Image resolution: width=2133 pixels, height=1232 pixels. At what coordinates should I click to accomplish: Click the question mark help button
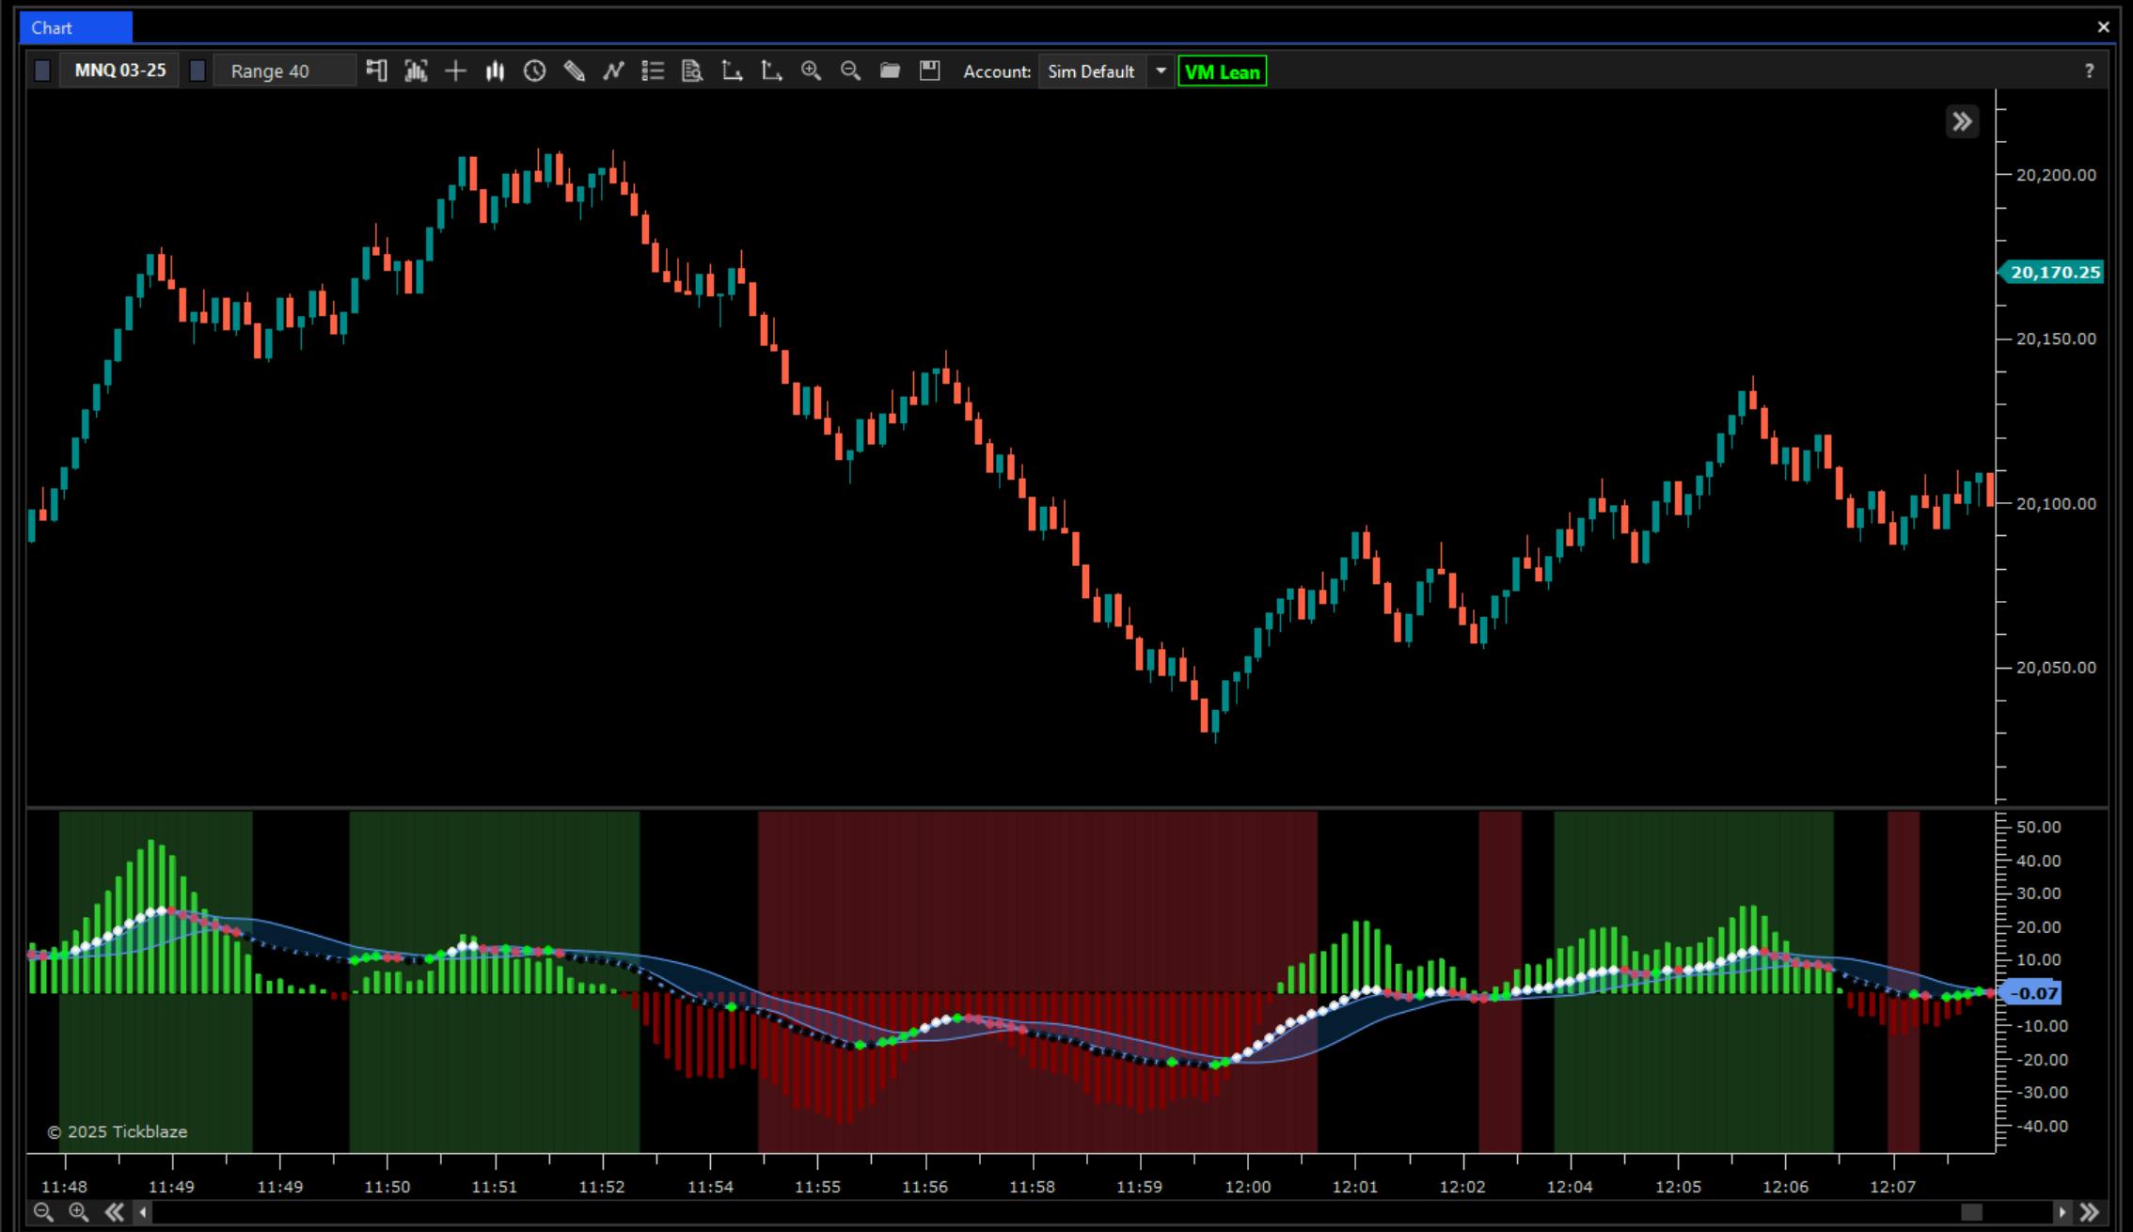(2089, 71)
